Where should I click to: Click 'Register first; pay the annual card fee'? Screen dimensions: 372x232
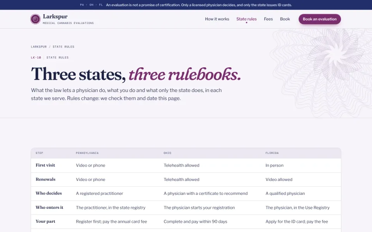[111, 222]
